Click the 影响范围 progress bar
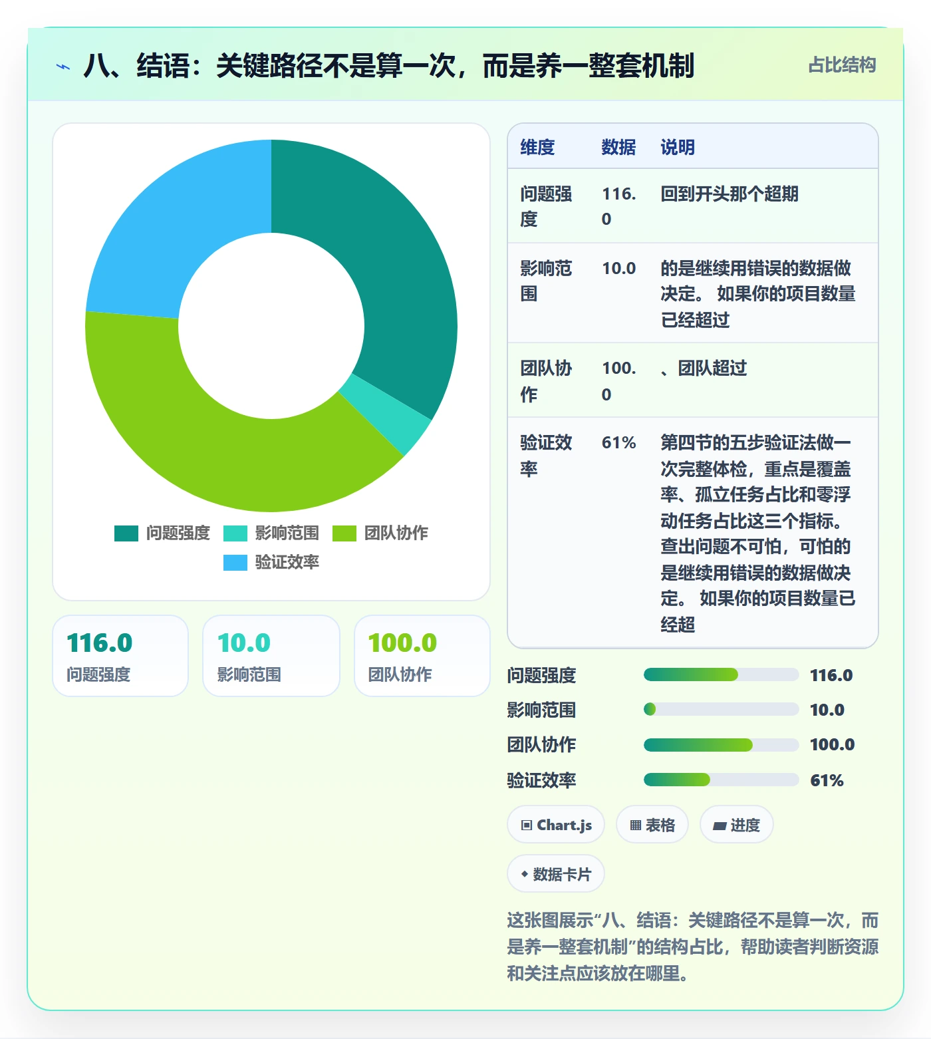931x1039 pixels. tap(721, 709)
